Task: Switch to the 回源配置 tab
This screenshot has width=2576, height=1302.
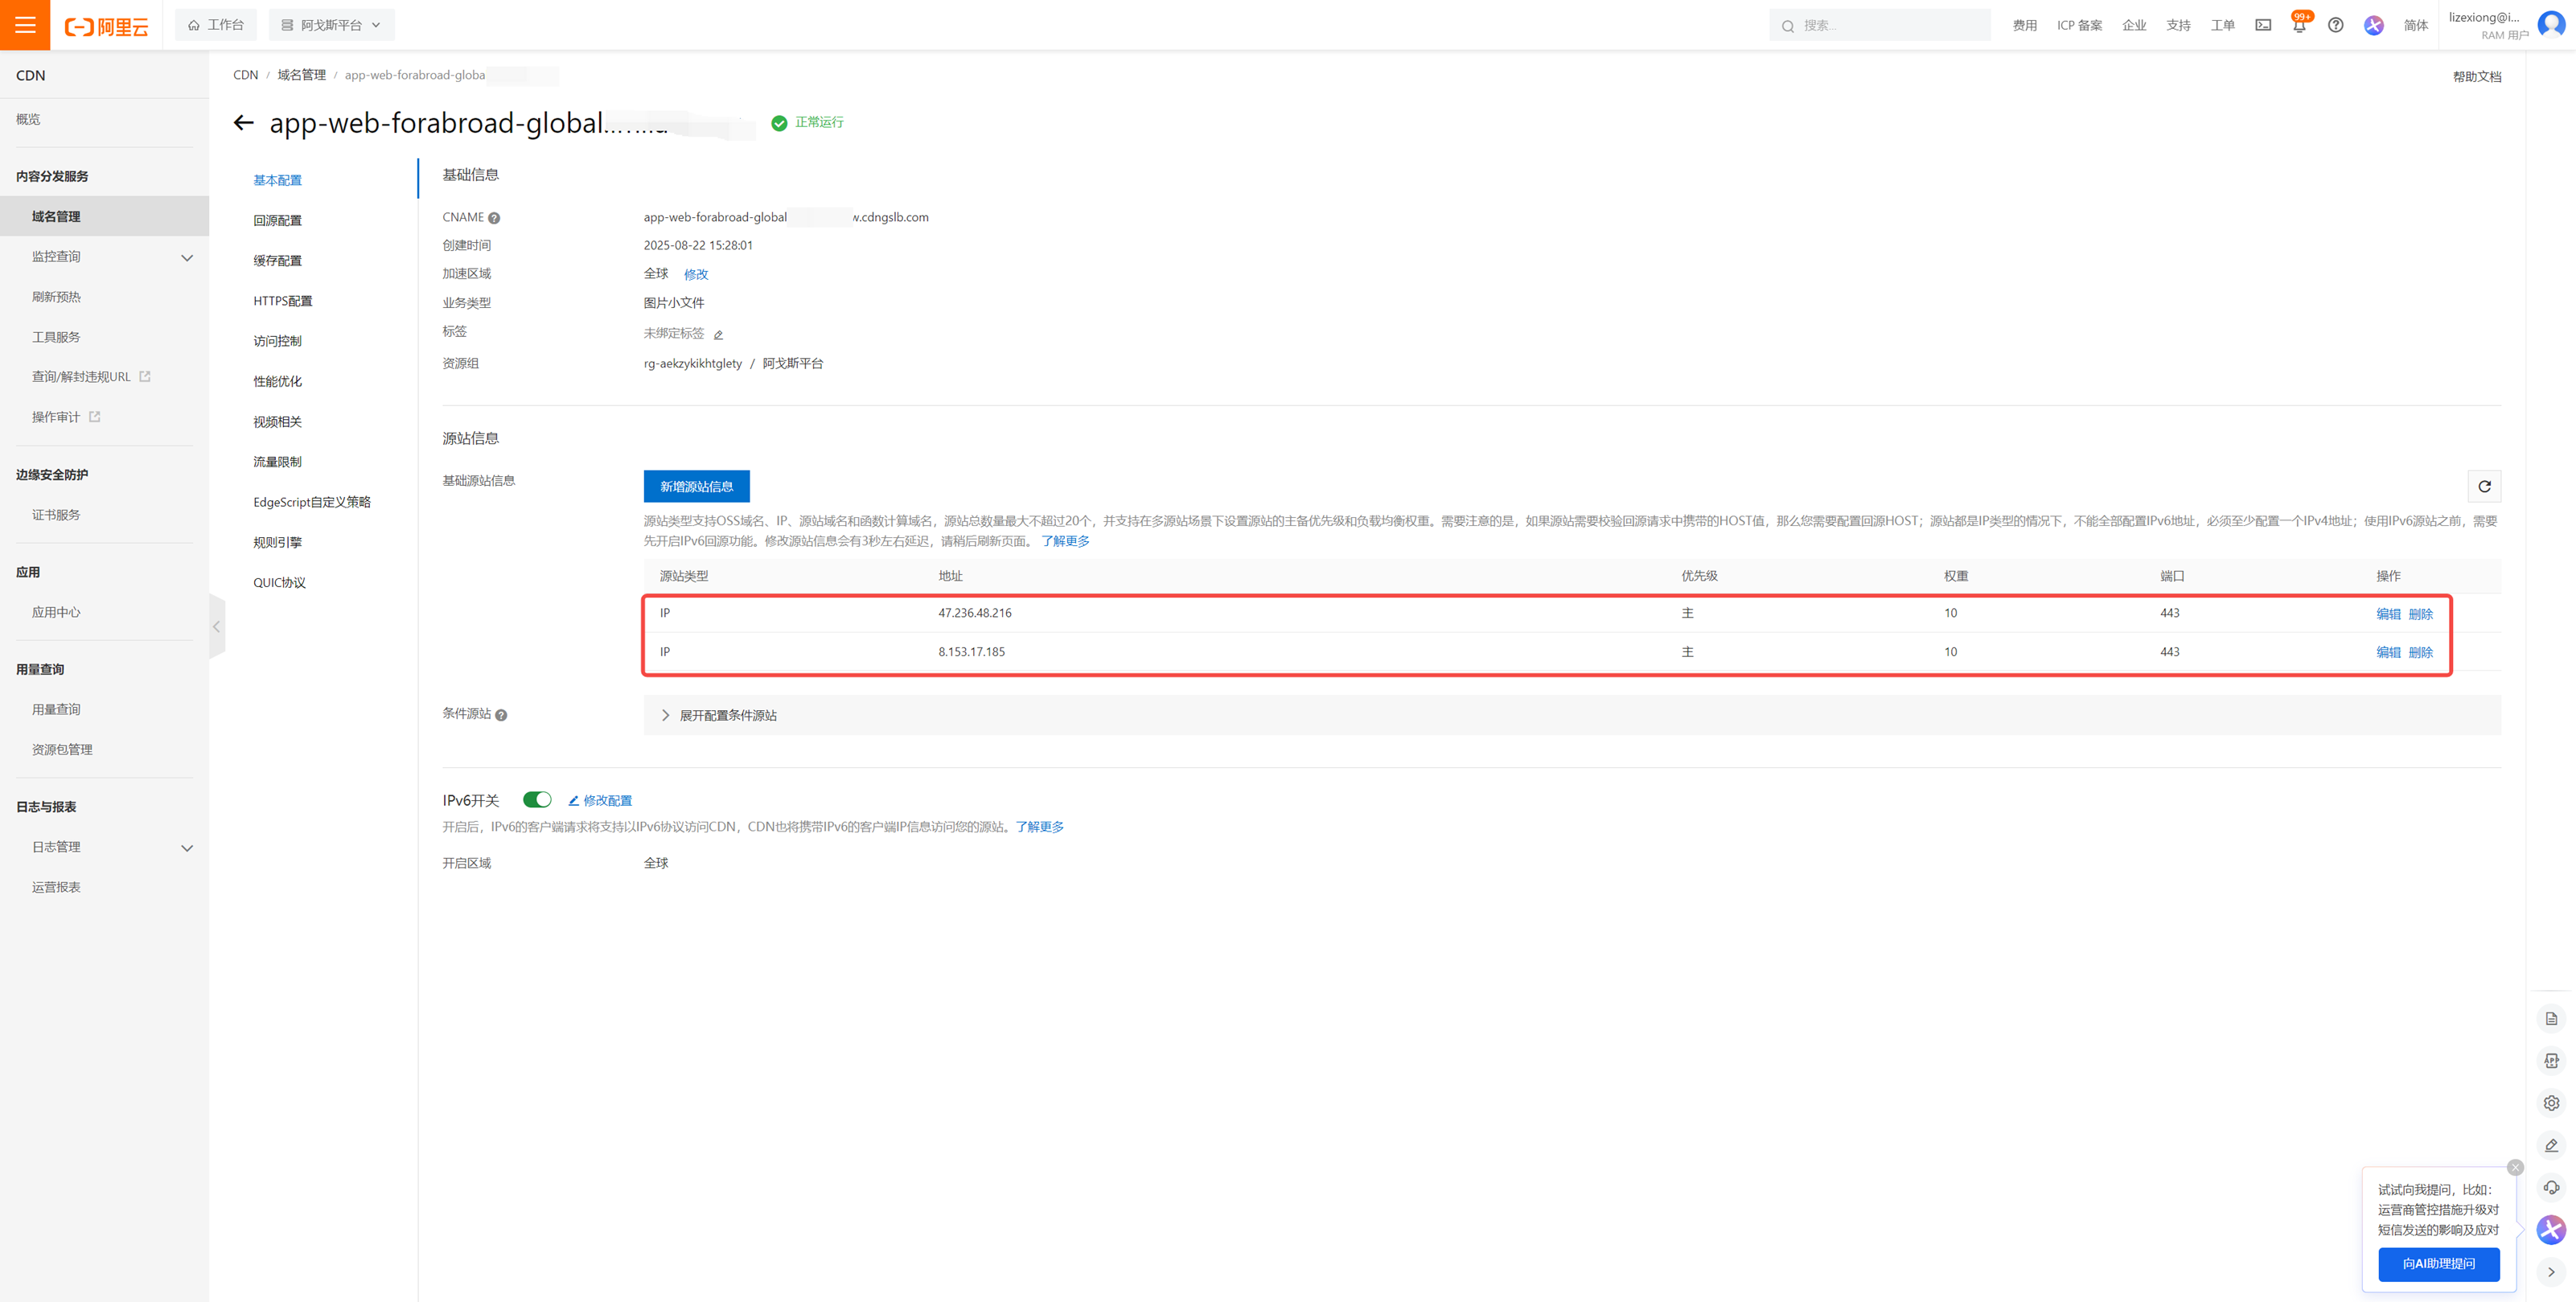Action: [277, 220]
